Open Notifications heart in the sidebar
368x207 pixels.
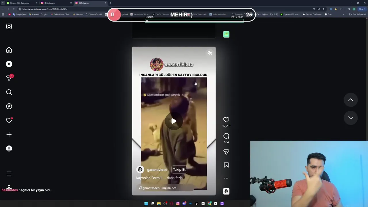(9, 120)
